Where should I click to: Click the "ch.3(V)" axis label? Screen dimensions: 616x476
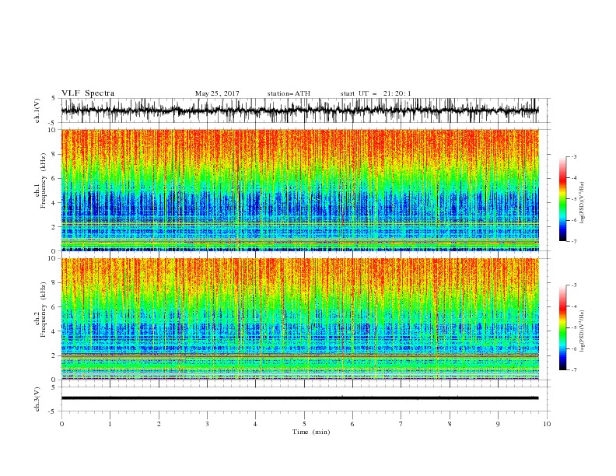point(37,399)
